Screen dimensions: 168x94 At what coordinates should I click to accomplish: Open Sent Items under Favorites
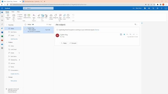[x=13, y=32]
